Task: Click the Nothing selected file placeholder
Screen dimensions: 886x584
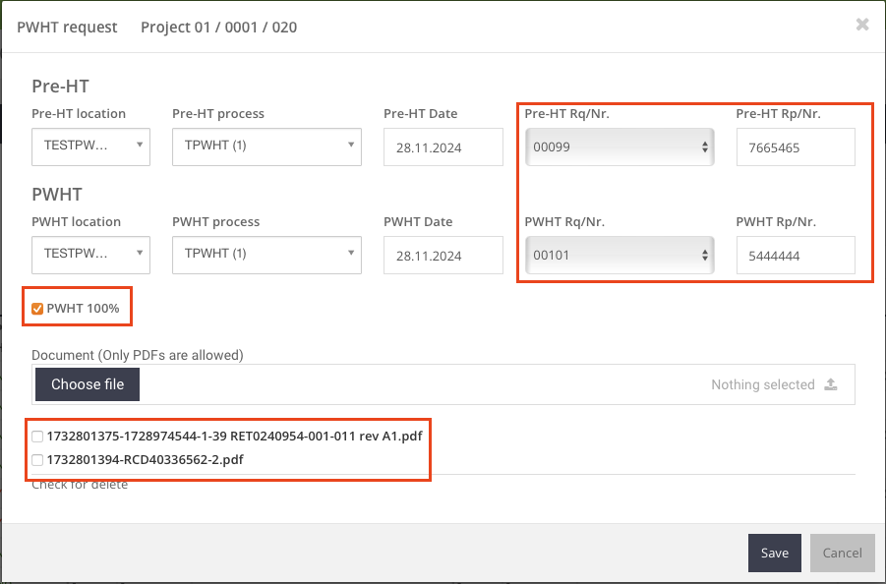Action: pyautogui.click(x=762, y=384)
